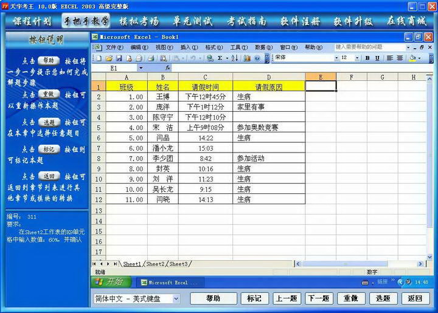Click the bottom 选题 select question button
Image resolution: width=438 pixels, height=313 pixels.
tap(383, 298)
